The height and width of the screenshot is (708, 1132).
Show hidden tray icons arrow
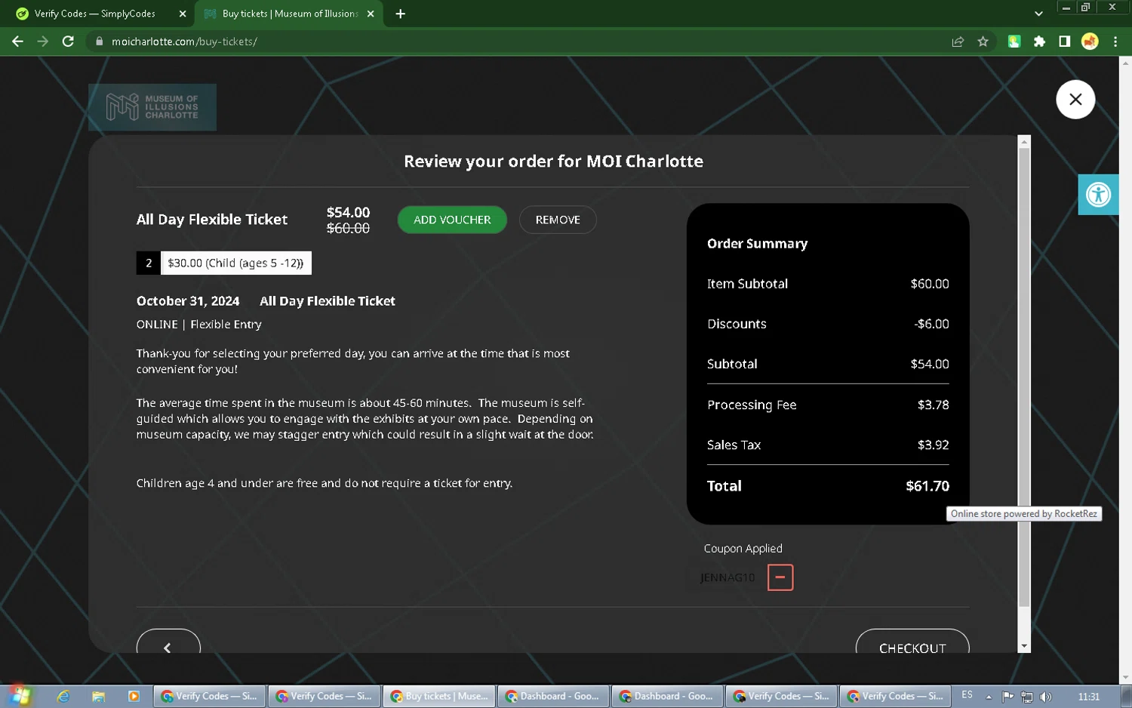pyautogui.click(x=989, y=697)
